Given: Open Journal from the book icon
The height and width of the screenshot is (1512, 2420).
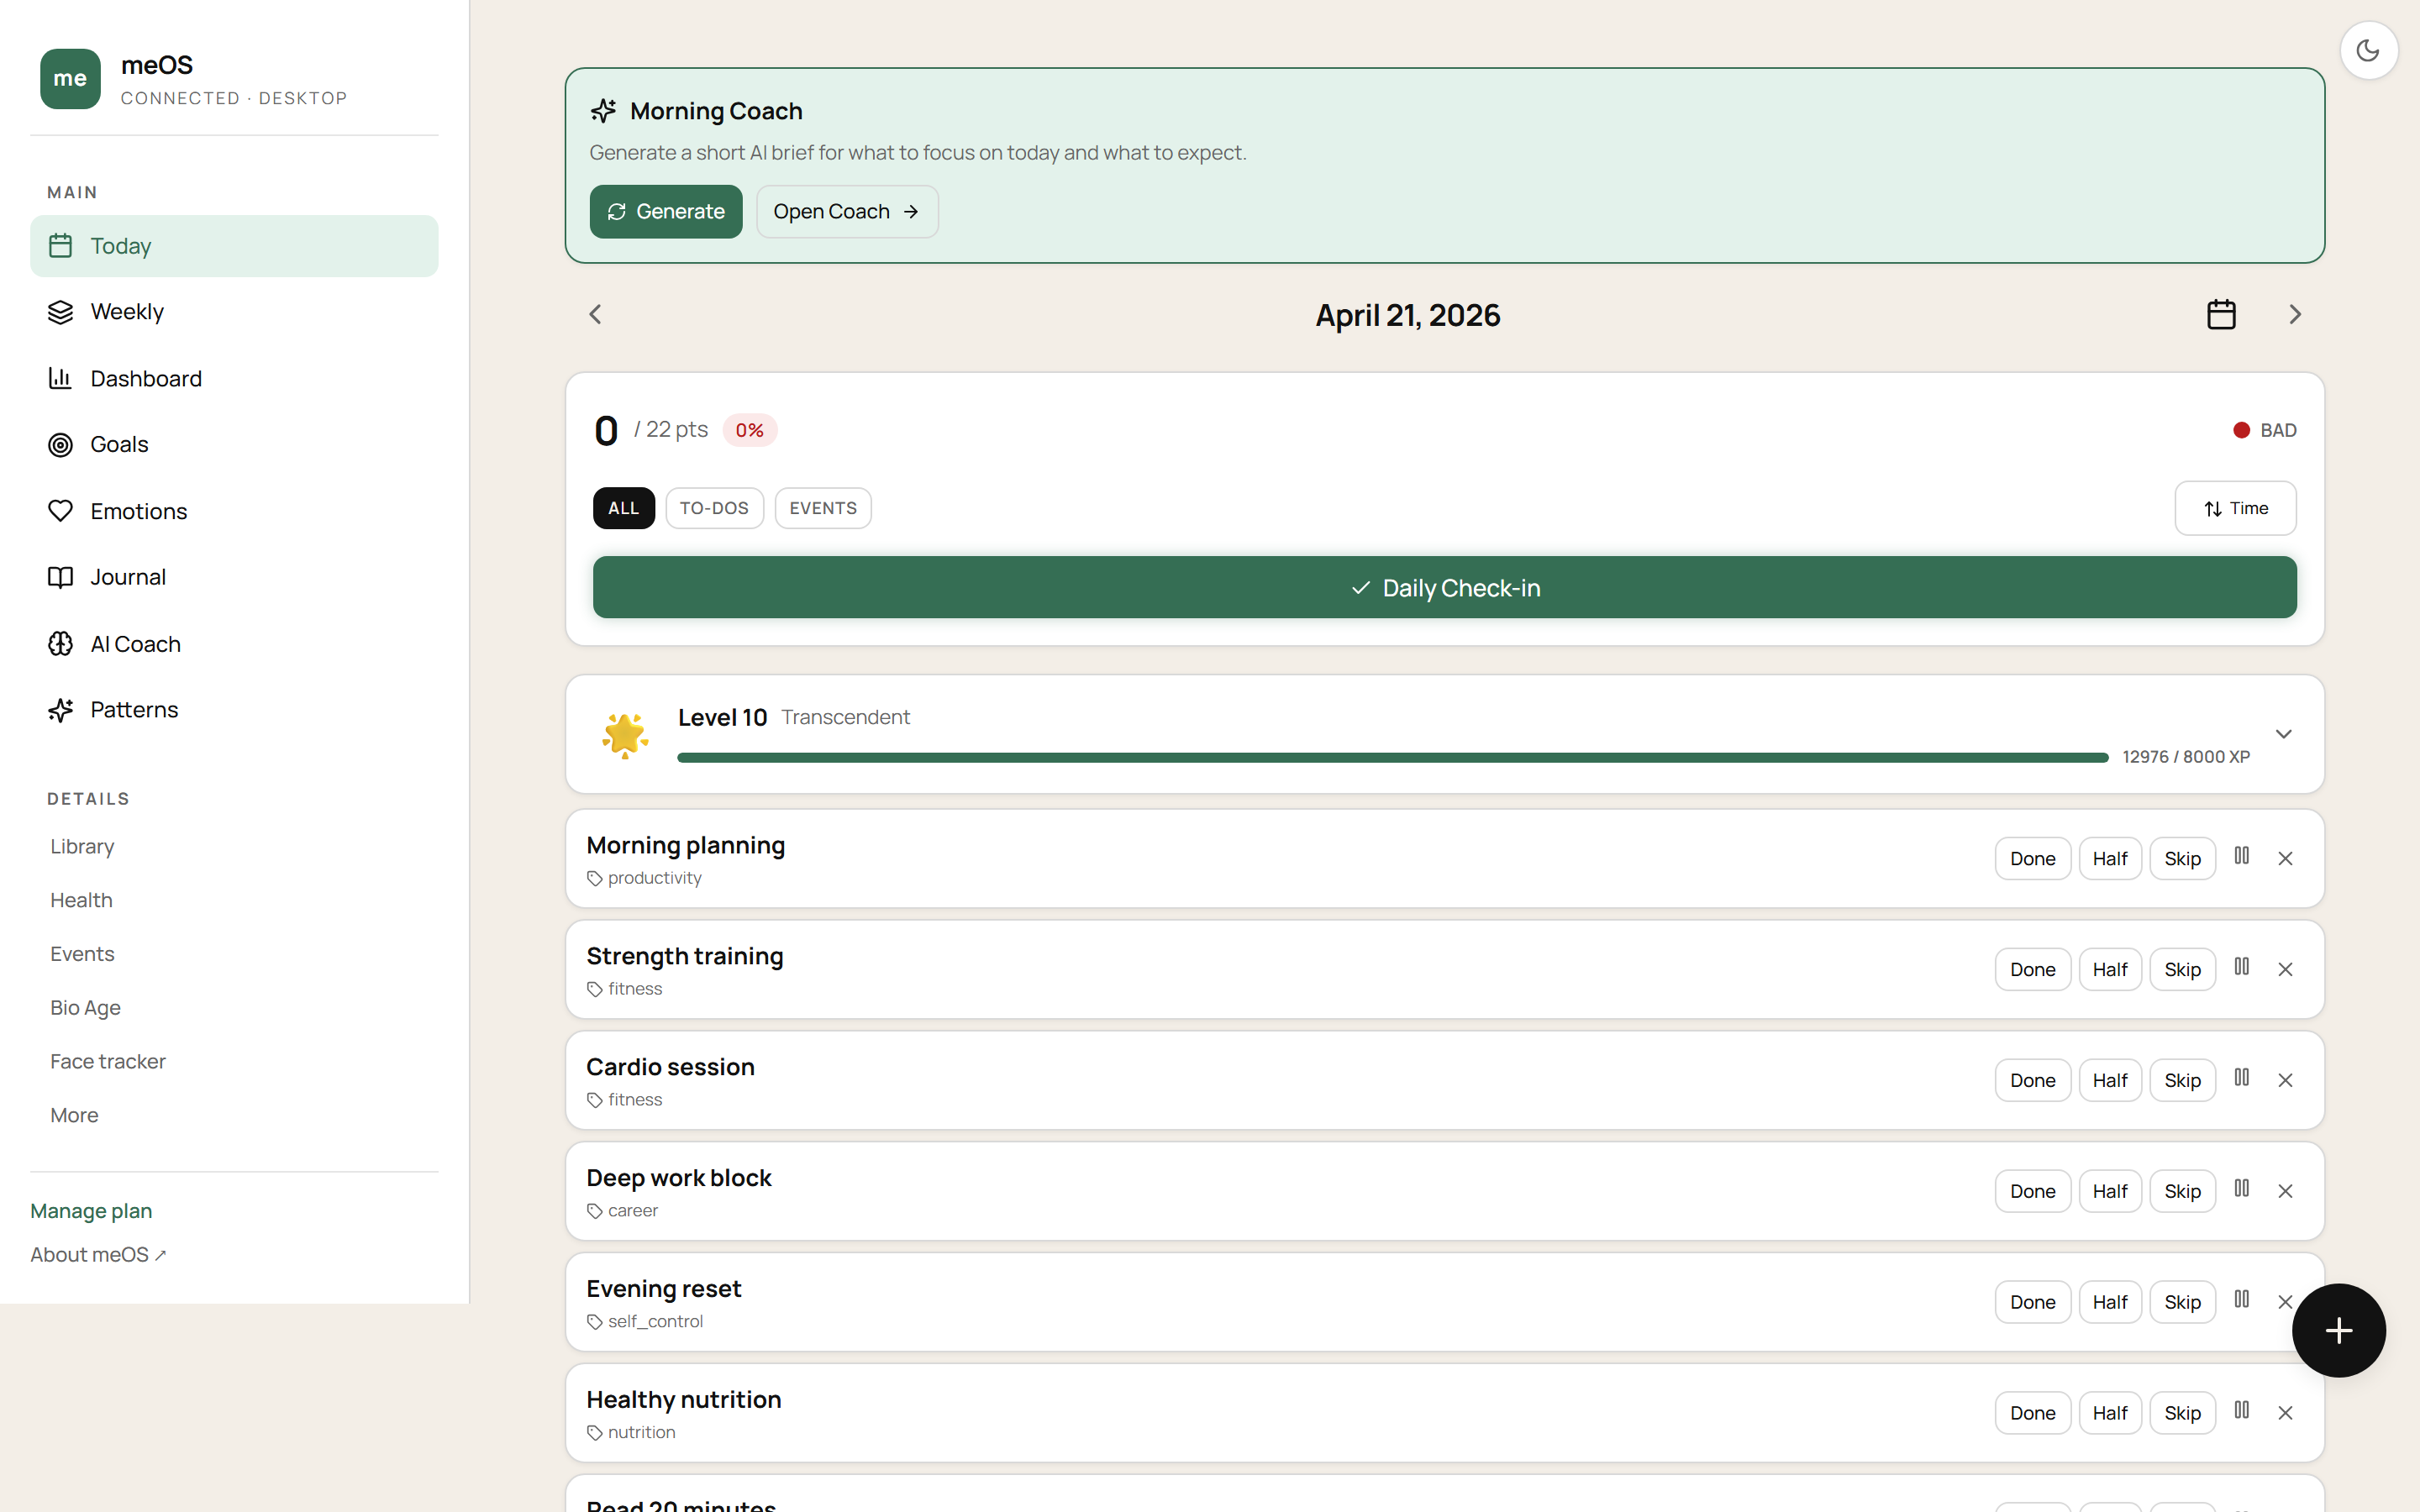Looking at the screenshot, I should [x=60, y=577].
